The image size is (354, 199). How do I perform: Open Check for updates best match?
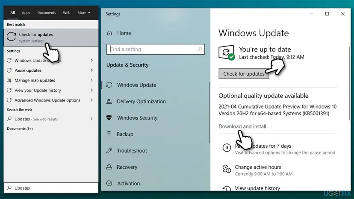[51, 38]
